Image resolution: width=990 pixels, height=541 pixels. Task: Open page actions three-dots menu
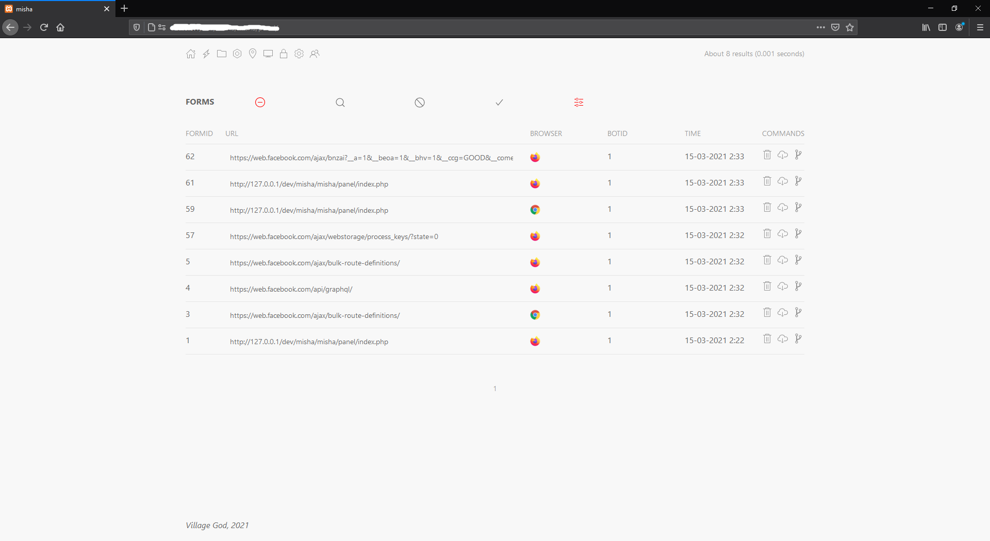pos(821,27)
